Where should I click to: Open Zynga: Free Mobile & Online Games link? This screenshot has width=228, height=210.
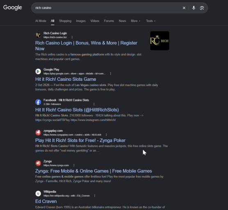tap(93, 171)
